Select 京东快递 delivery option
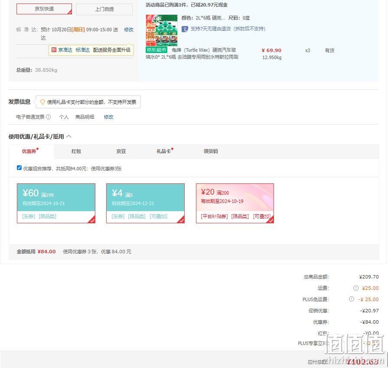This screenshot has width=388, height=368. (x=44, y=9)
